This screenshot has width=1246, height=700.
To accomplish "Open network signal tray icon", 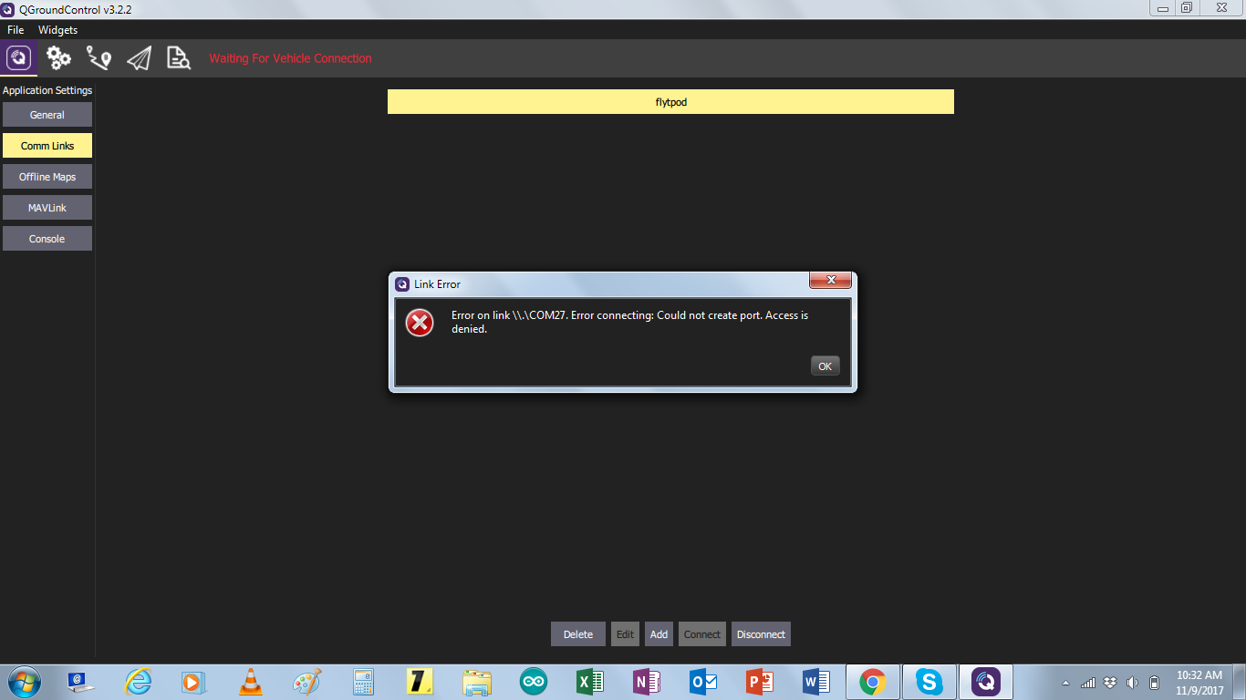I will coord(1088,683).
